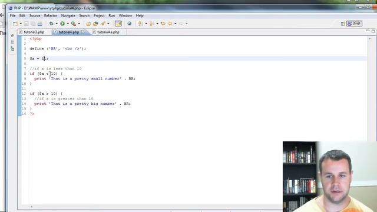
Task: Minimize the editor area panel
Action: click(x=368, y=31)
